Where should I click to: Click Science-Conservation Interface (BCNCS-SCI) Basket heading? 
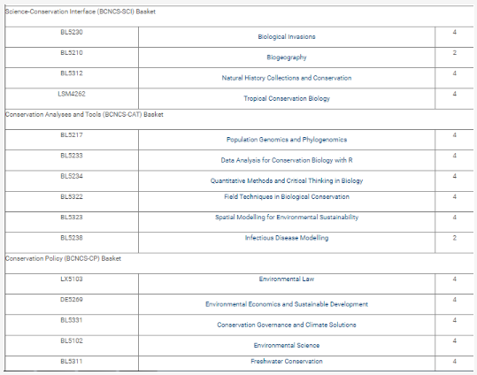point(81,11)
